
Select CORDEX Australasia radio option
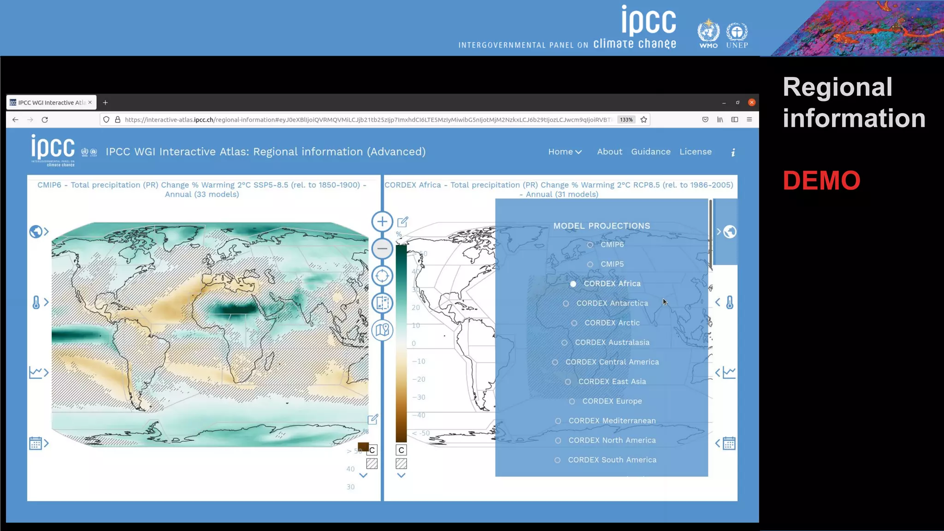pos(605,342)
